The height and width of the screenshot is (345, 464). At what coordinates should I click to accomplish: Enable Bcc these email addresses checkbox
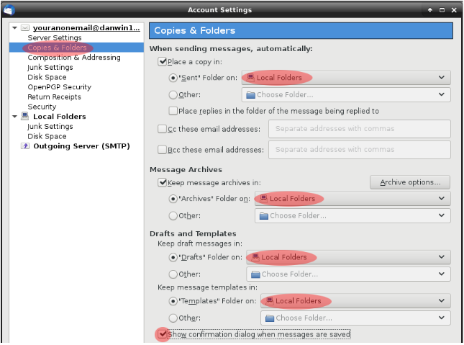[162, 150]
